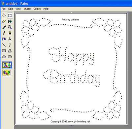Select the rectangular Select tool
The height and width of the screenshot is (129, 132).
point(10,16)
